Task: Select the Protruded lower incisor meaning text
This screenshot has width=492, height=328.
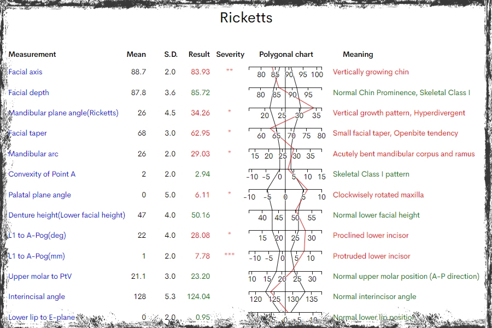Action: pyautogui.click(x=371, y=256)
